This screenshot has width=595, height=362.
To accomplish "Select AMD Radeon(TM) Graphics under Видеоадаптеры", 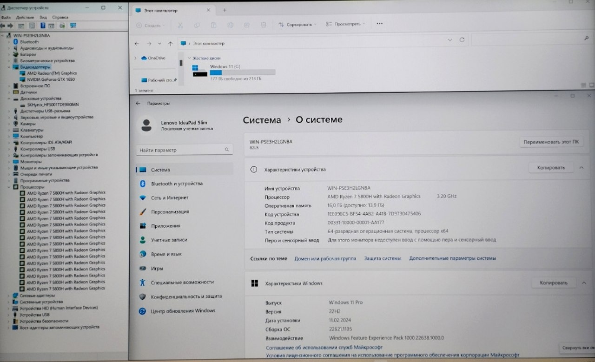I will tap(52, 73).
